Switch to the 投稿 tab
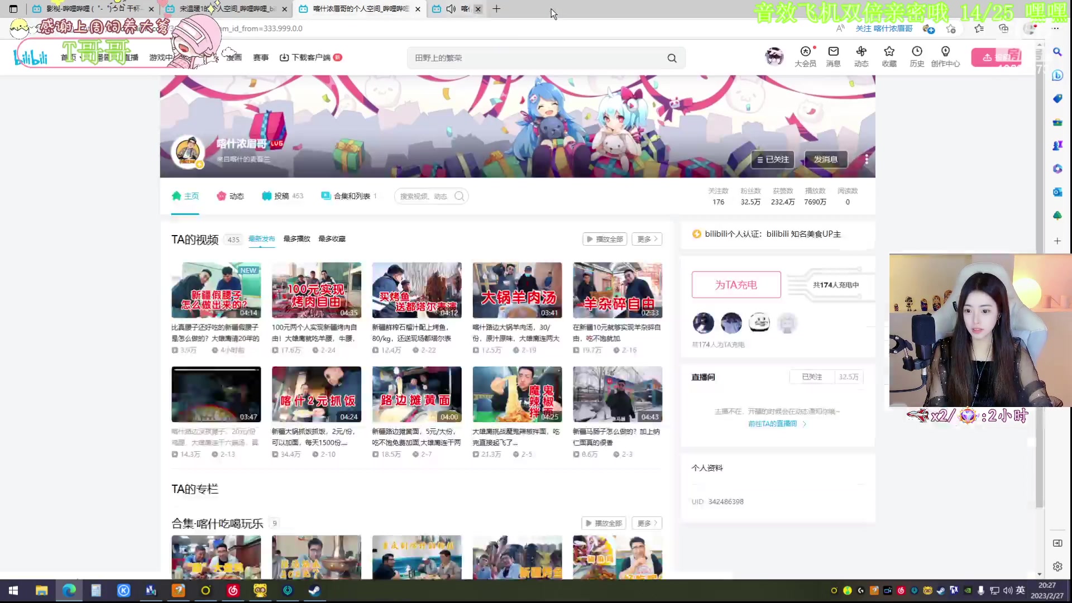Screen dimensions: 1072x603 pos(282,196)
